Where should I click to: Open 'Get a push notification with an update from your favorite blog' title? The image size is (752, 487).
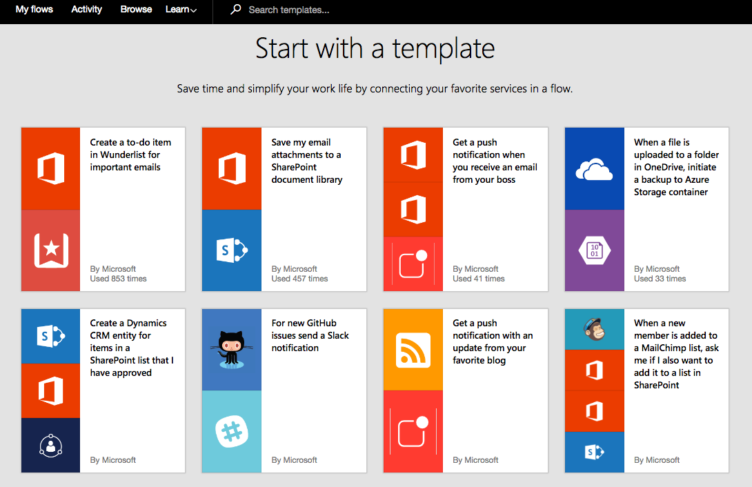click(x=493, y=341)
